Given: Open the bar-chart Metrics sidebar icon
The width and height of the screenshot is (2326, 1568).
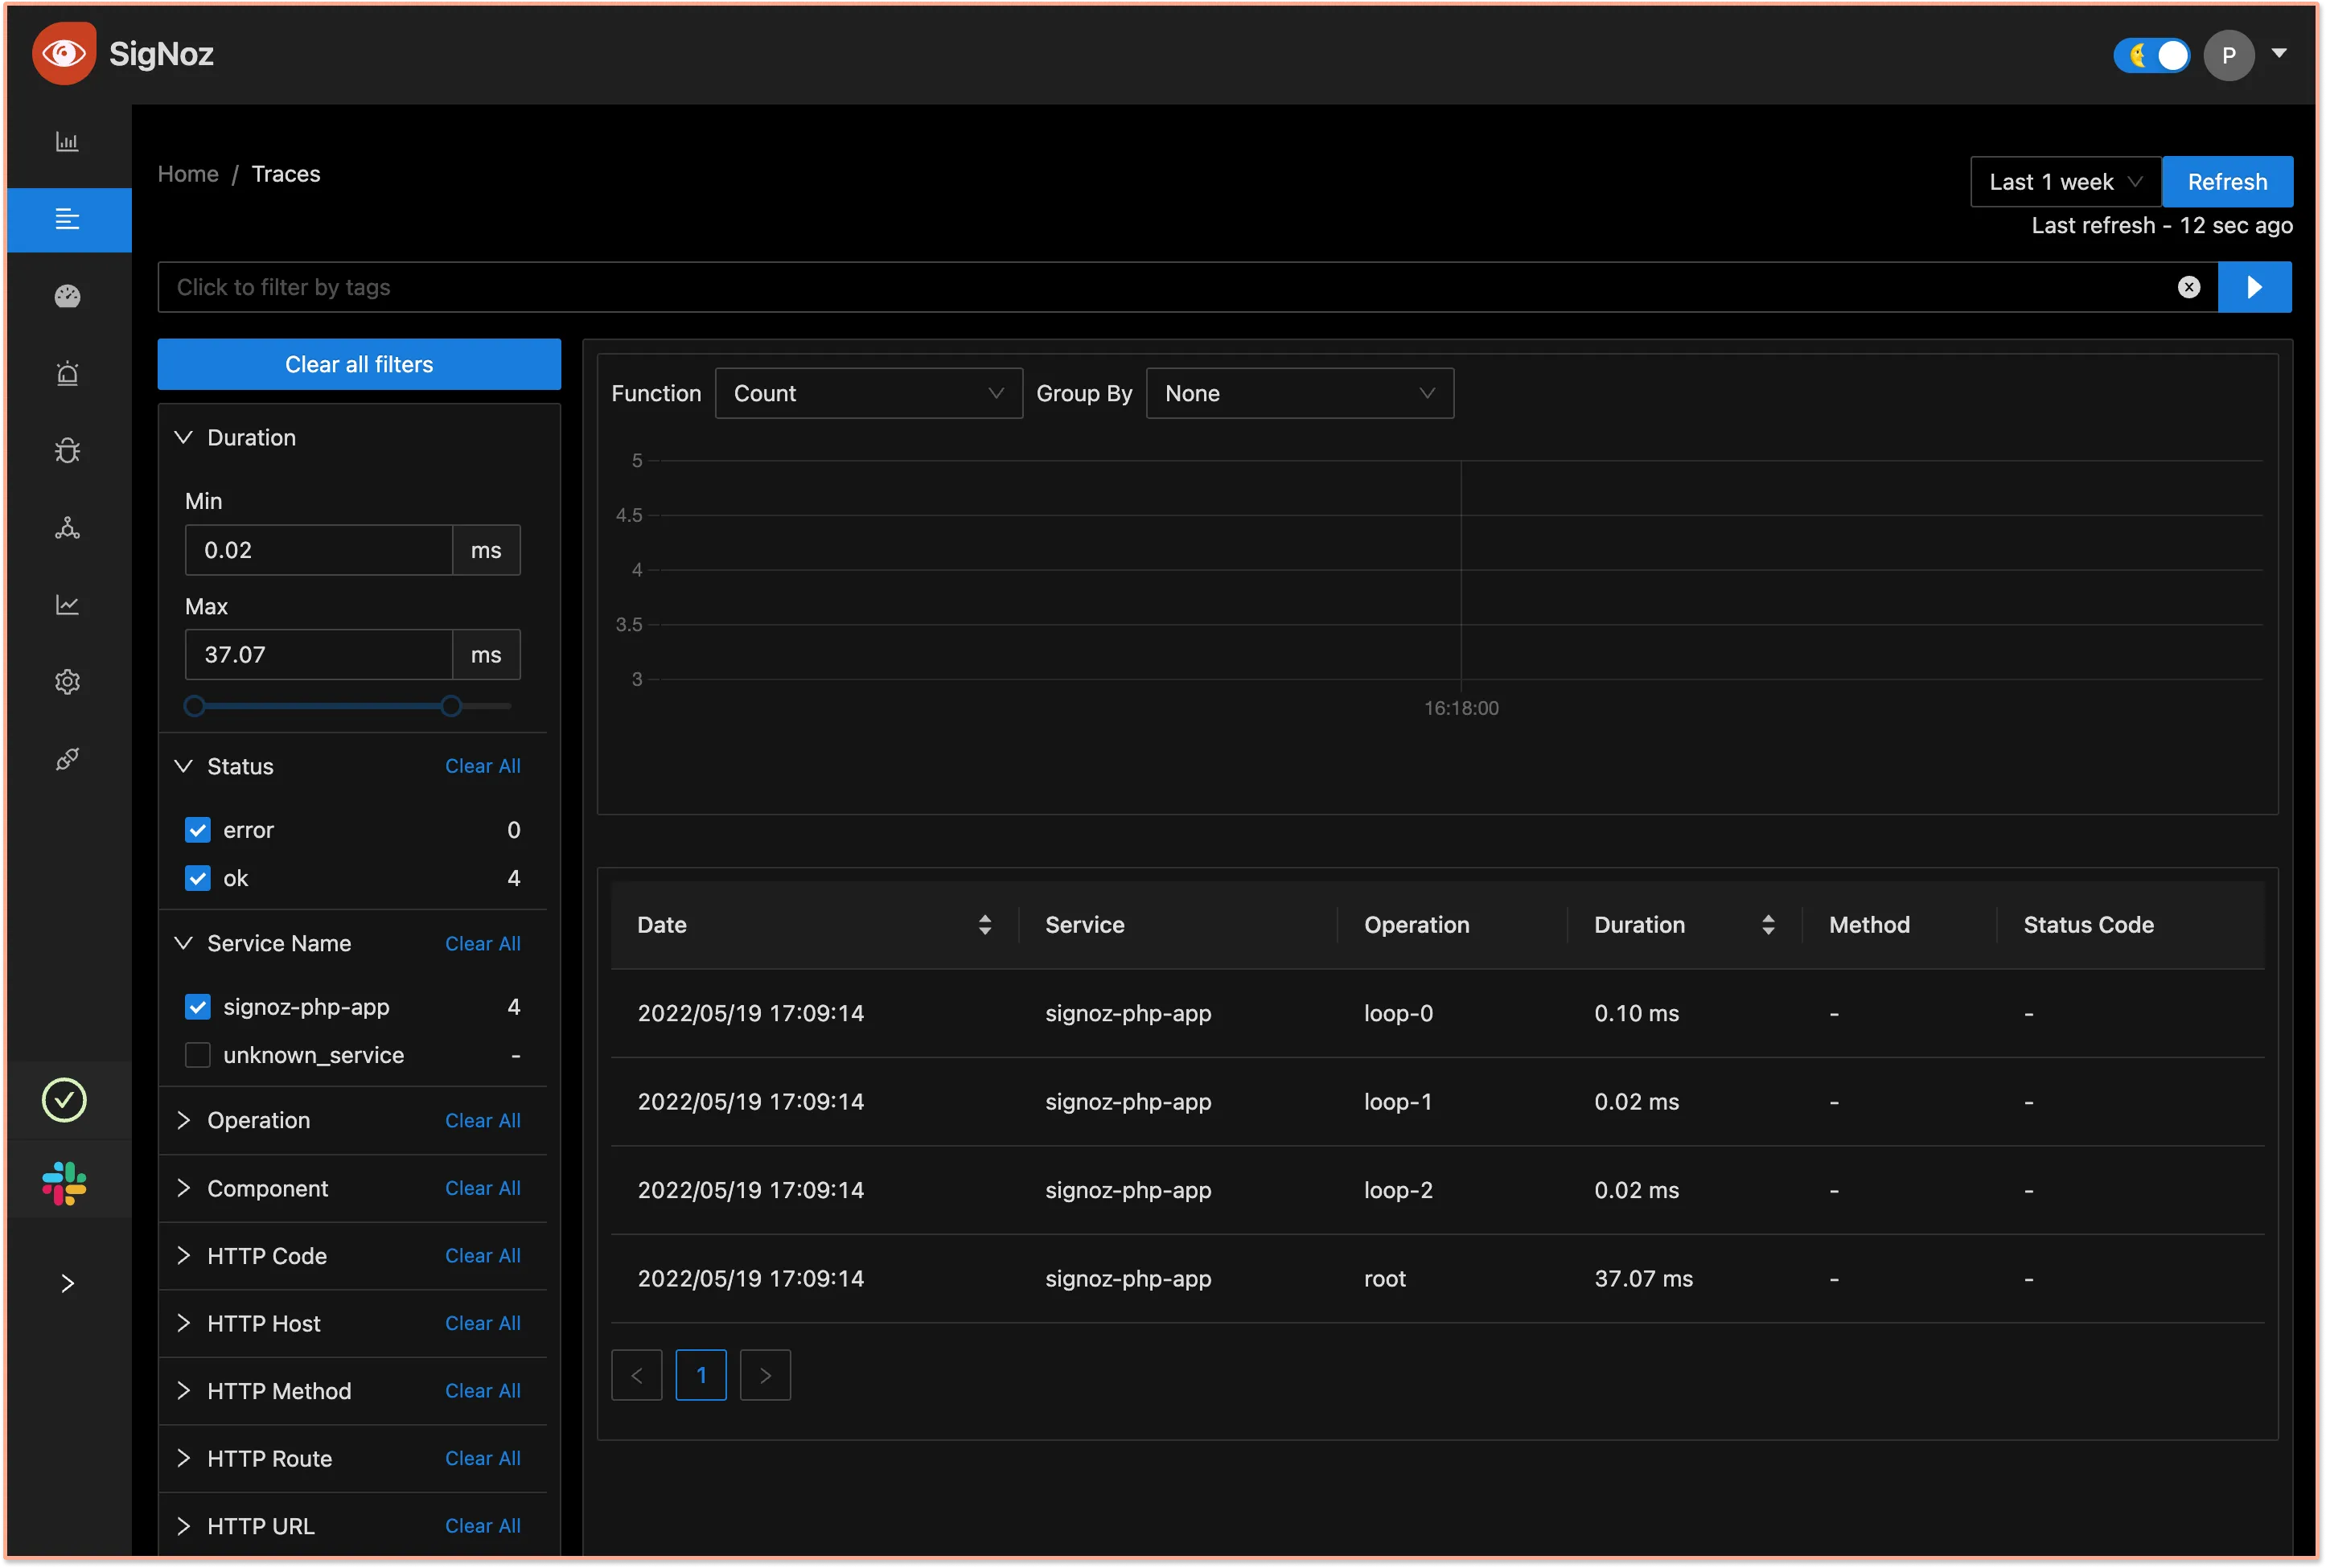Looking at the screenshot, I should click(x=67, y=142).
